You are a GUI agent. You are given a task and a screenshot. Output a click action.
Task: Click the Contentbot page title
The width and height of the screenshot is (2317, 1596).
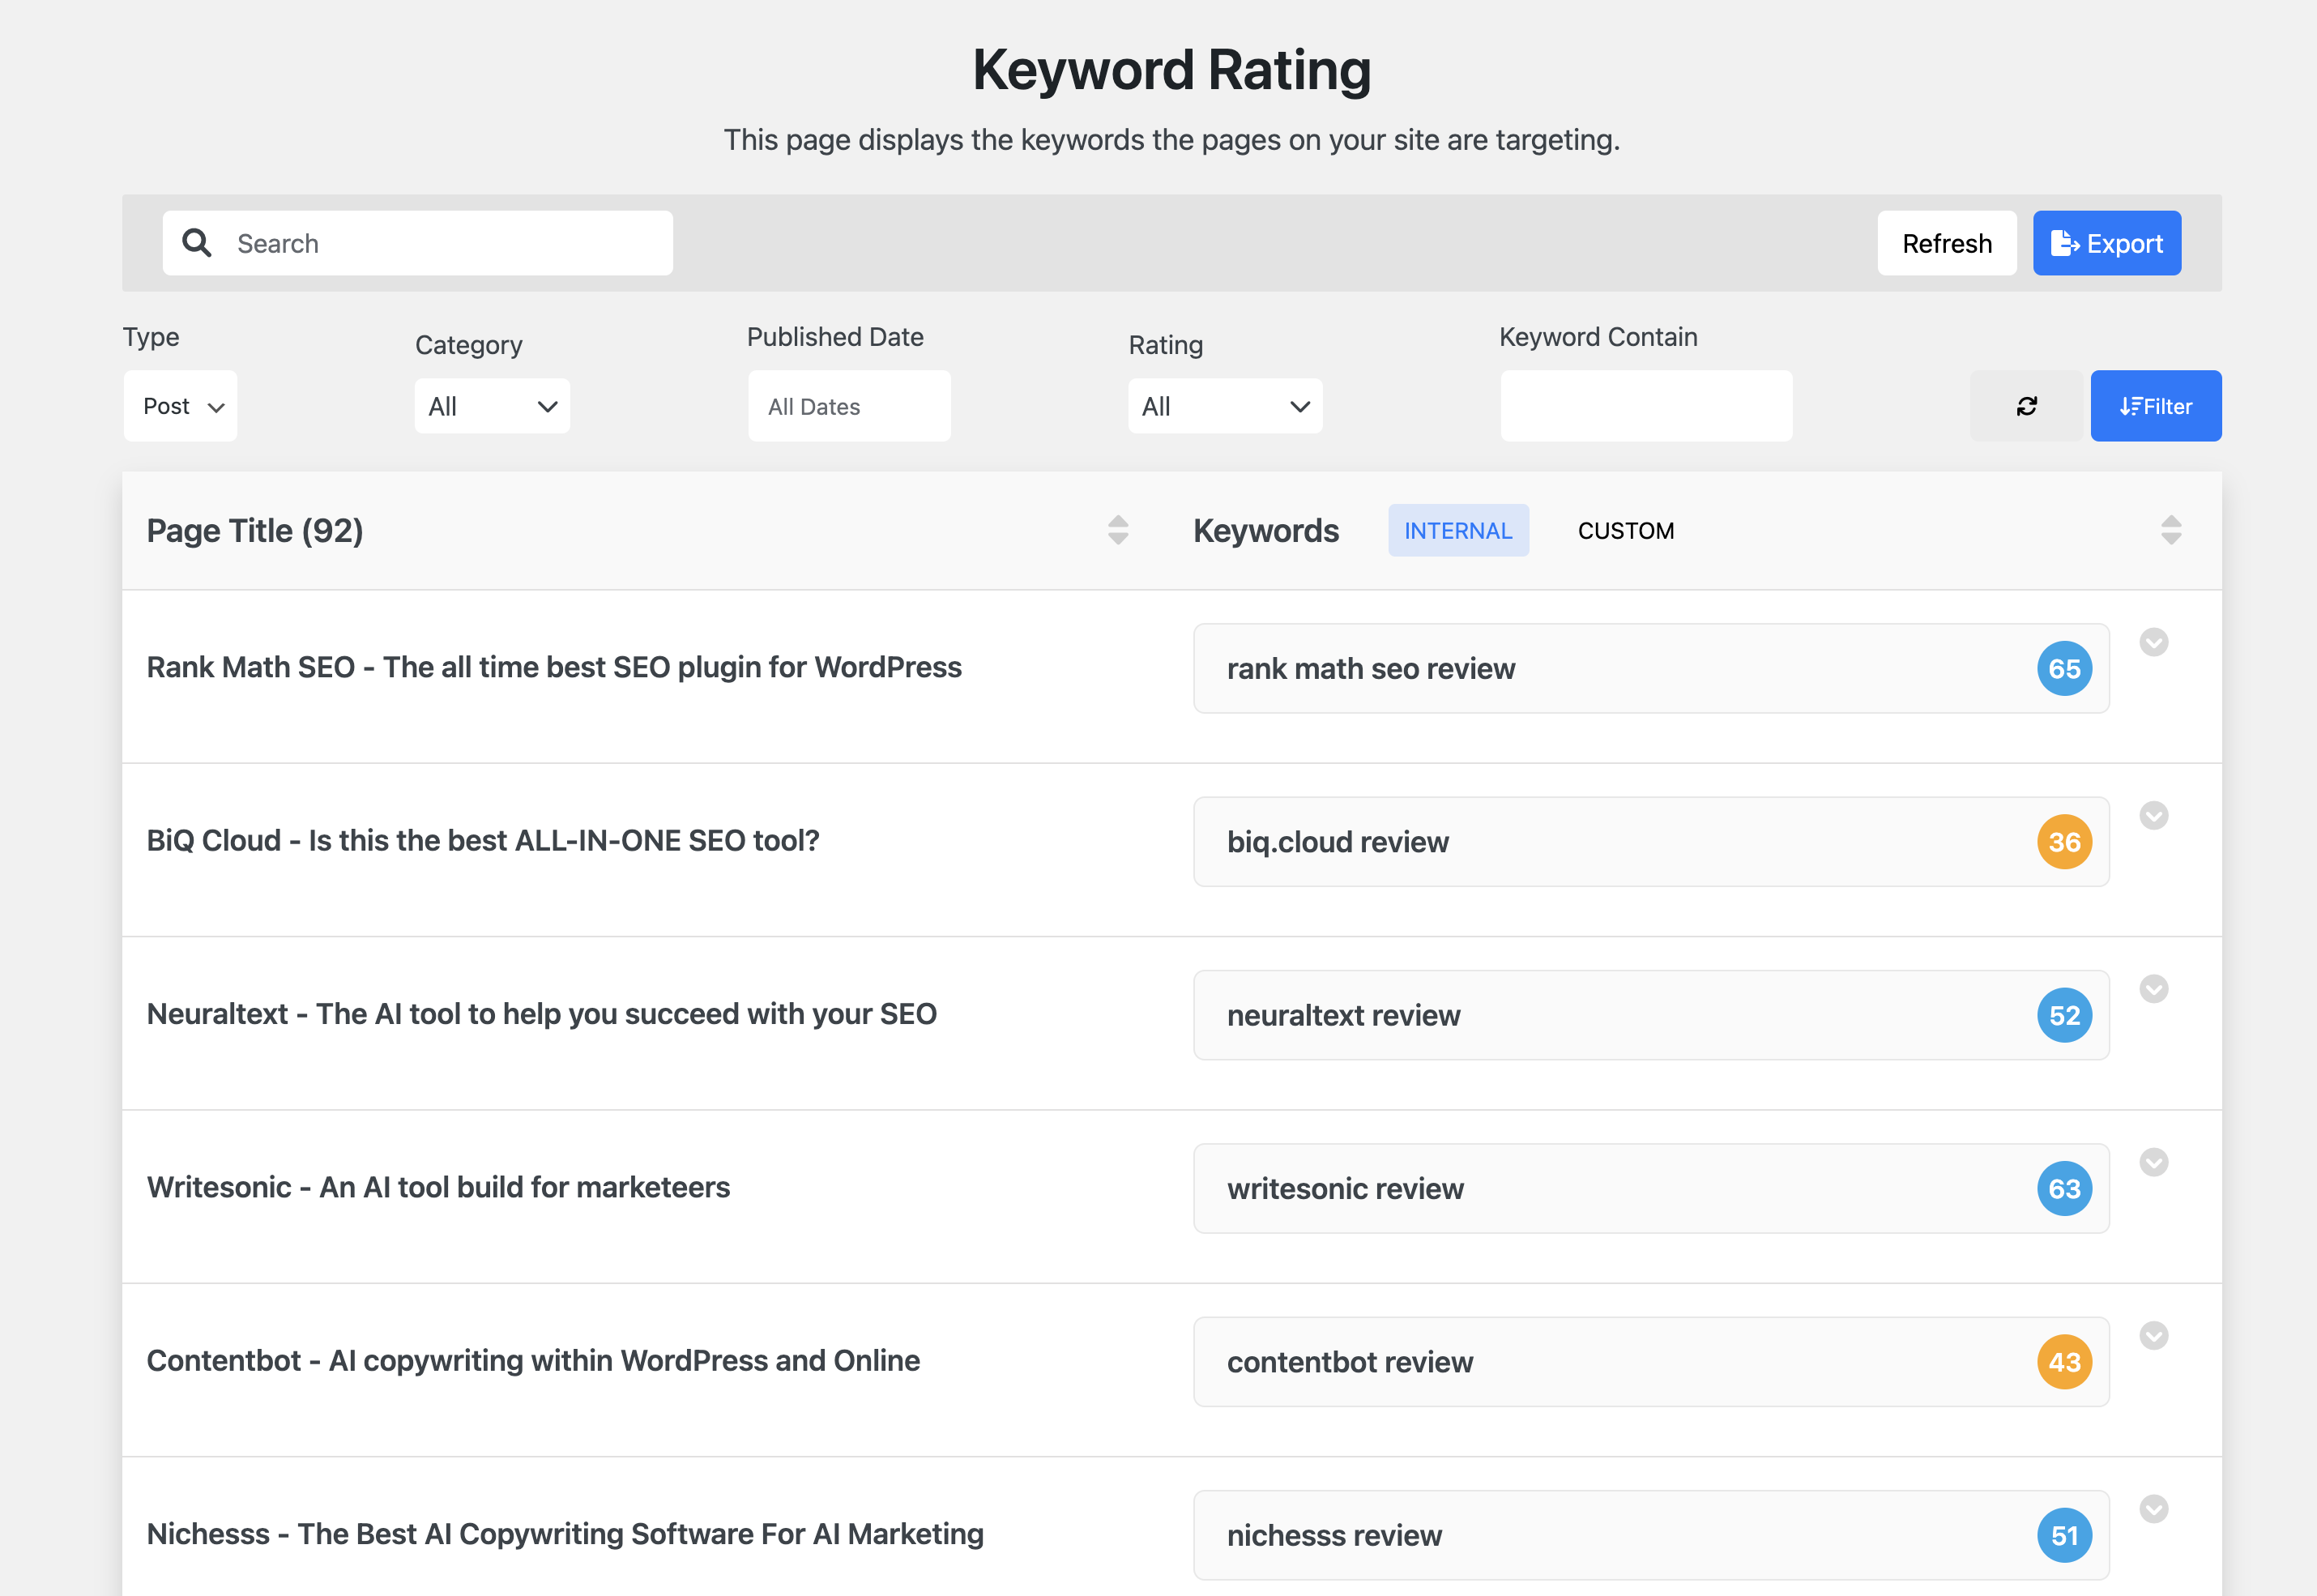point(534,1360)
